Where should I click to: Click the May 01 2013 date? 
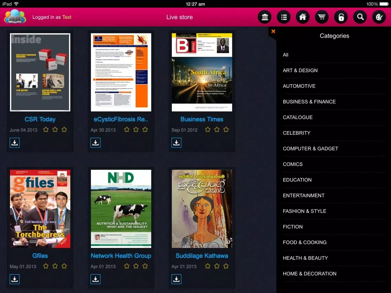pyautogui.click(x=23, y=267)
